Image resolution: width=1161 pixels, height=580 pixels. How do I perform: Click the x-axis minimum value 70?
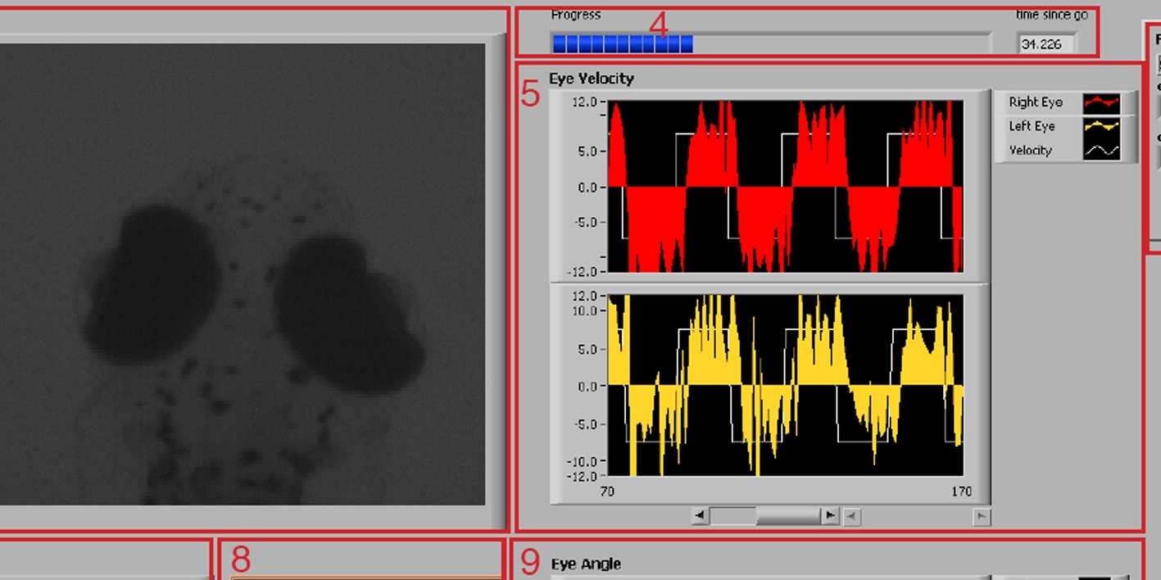tap(607, 492)
